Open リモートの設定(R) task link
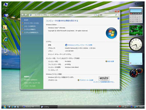Screen dimensions: 146x110 tap(30, 26)
